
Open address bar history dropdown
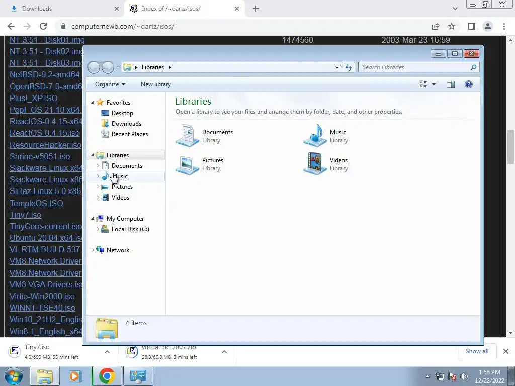[337, 67]
